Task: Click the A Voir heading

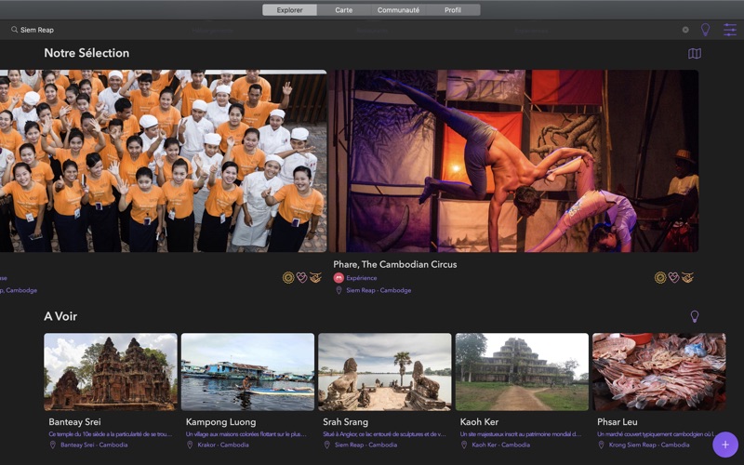Action: 60,316
